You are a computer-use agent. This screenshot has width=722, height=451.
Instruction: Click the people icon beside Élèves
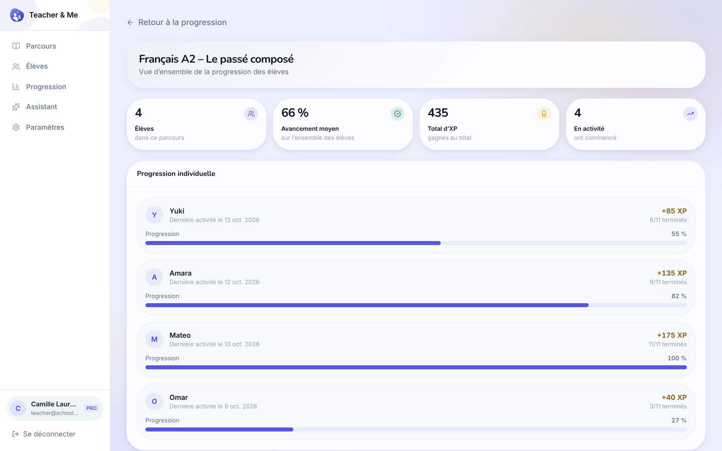click(x=16, y=66)
